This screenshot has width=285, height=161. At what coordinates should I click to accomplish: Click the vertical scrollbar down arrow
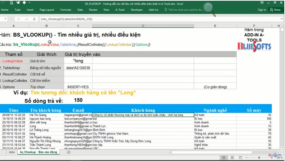coord(282,148)
